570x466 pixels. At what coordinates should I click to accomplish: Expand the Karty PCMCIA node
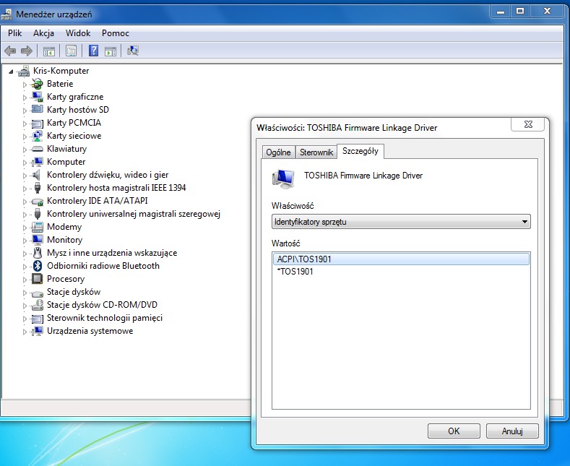(x=25, y=124)
